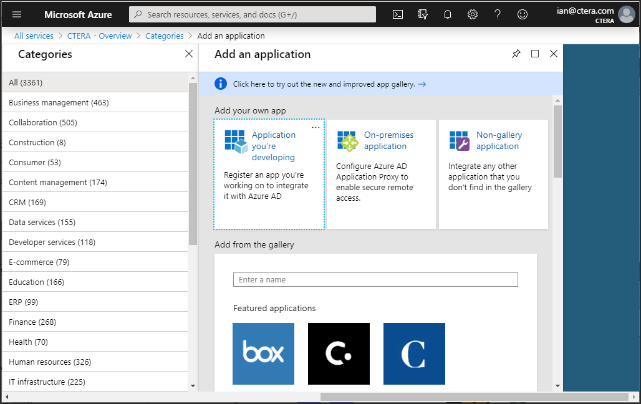Image resolution: width=641 pixels, height=404 pixels.
Task: Choose the Education (166) category
Action: click(x=95, y=282)
